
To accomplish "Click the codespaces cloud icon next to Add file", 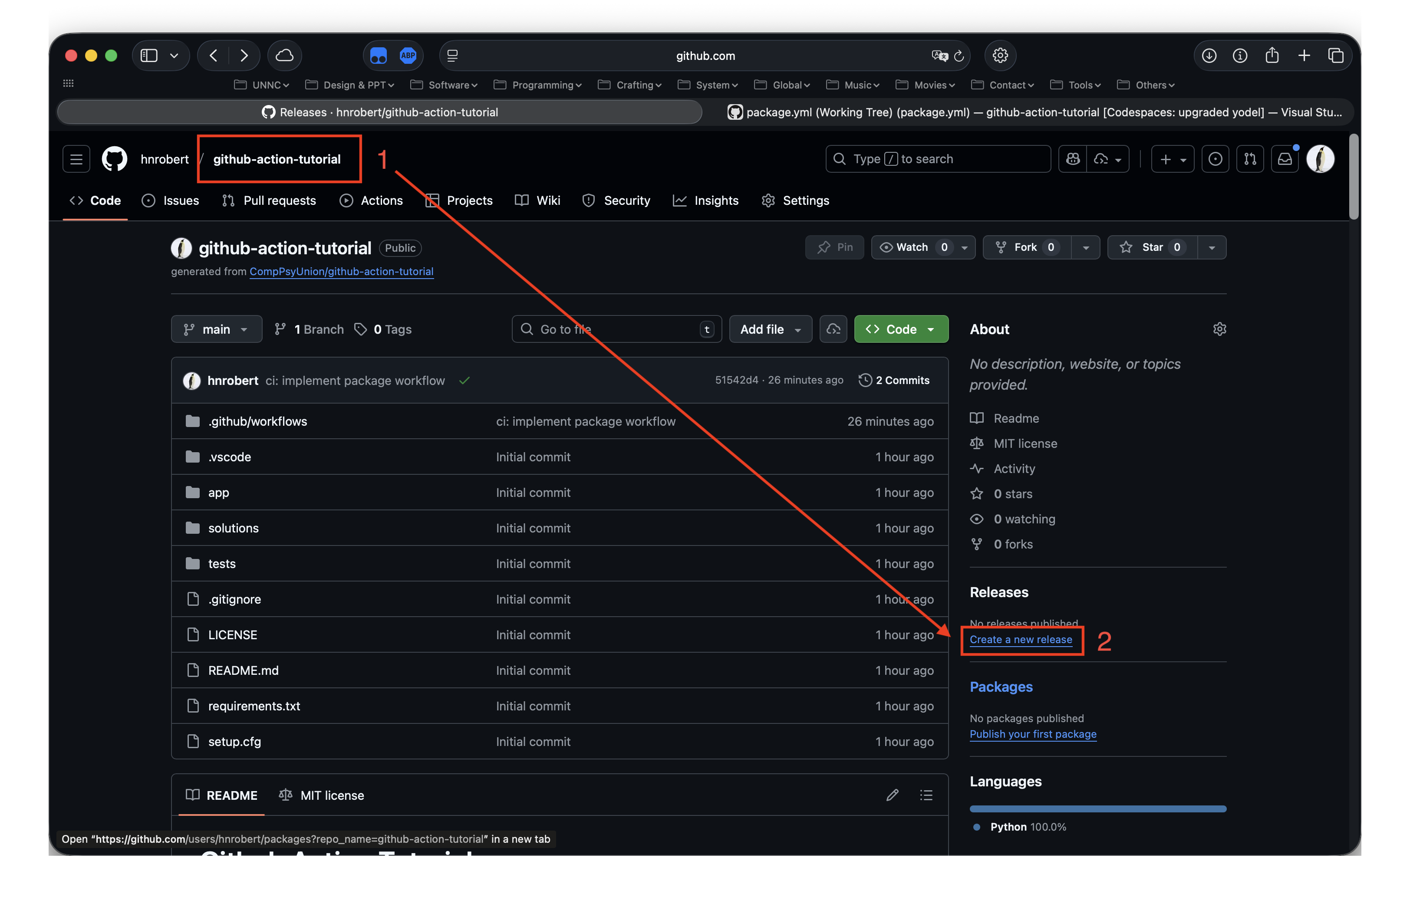I will (833, 329).
